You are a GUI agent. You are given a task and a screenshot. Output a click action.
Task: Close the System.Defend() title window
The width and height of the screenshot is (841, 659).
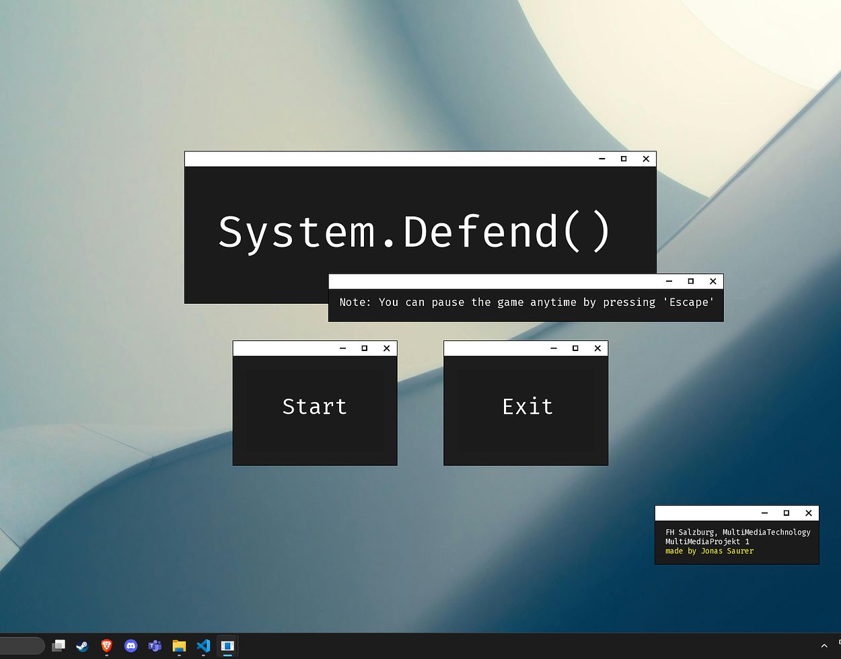click(646, 159)
